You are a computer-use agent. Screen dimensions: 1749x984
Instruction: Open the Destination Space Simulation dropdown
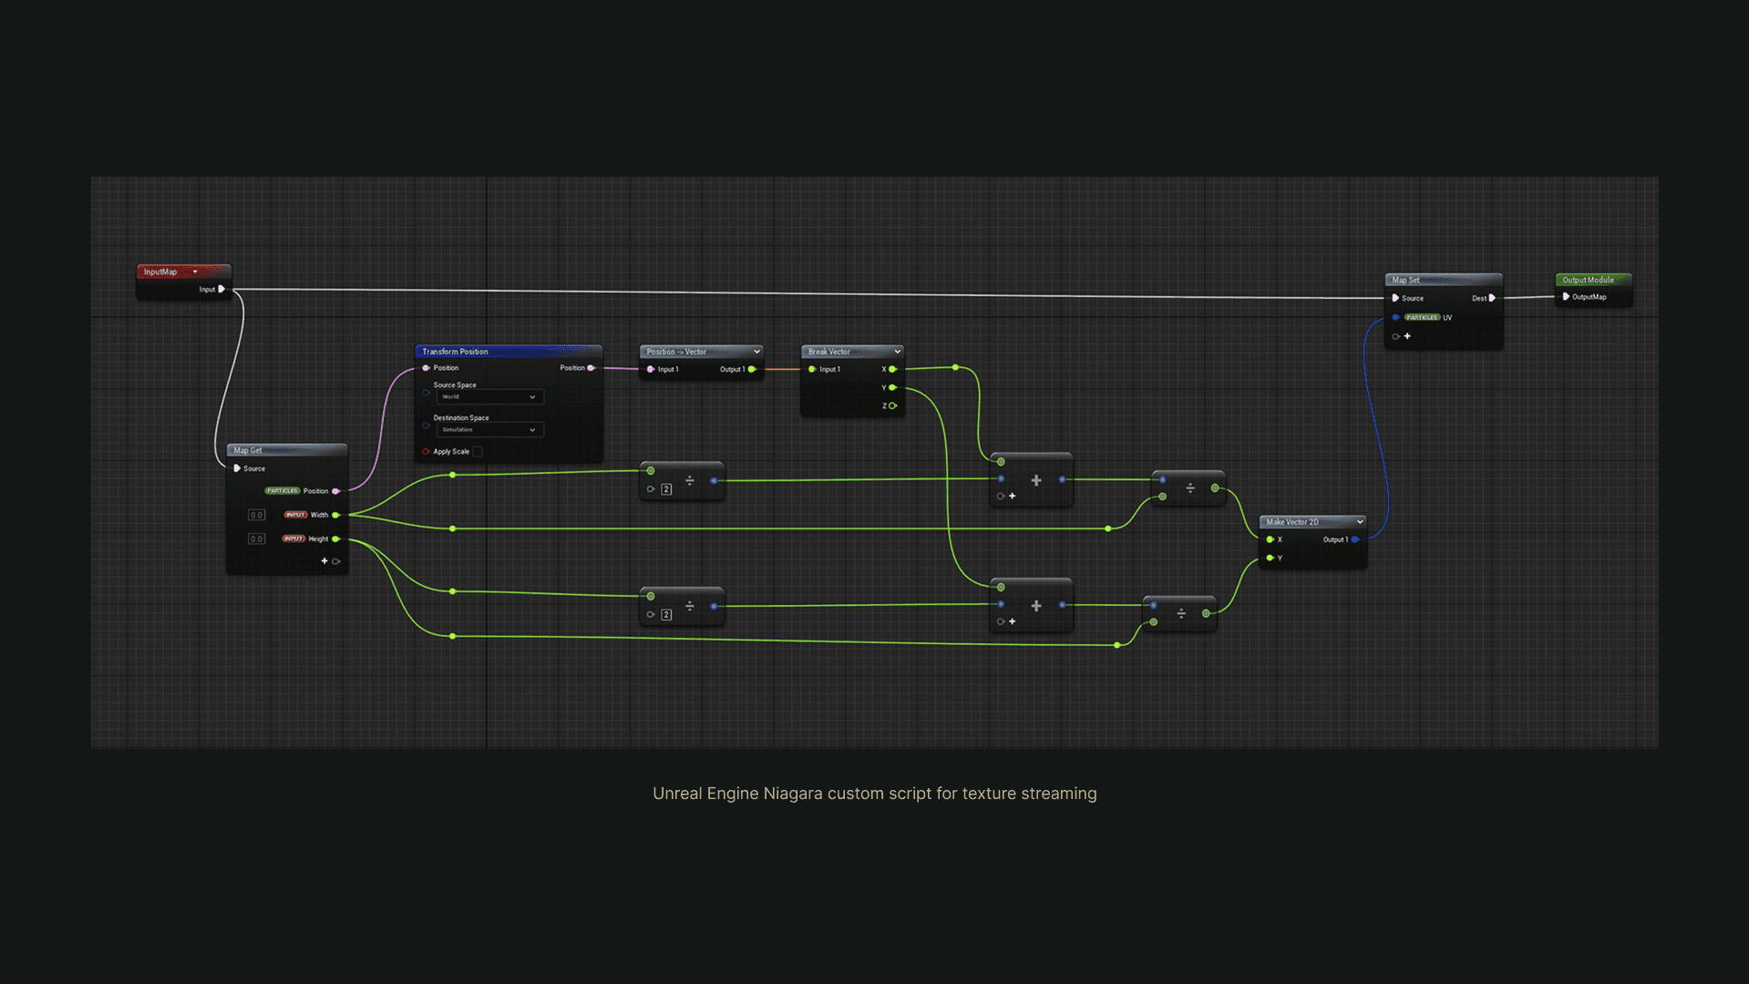point(489,430)
